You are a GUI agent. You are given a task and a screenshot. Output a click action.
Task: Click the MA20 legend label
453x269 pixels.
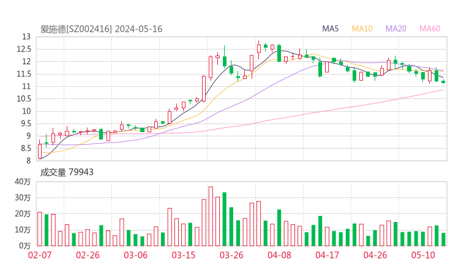[x=396, y=29]
